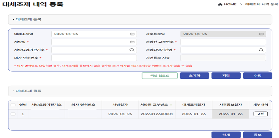Open calendar icon for 처방일 field
This screenshot has height=138, width=279.
pyautogui.click(x=132, y=42)
